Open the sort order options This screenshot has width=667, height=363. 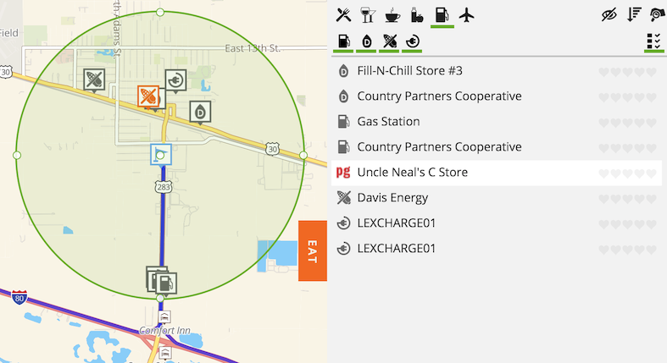coord(633,14)
